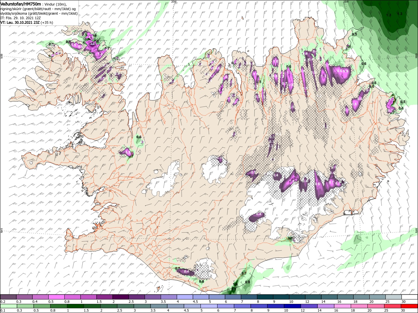Pick the palest green rain swatch starting at 0.1
The image size is (418, 313).
tap(8, 306)
